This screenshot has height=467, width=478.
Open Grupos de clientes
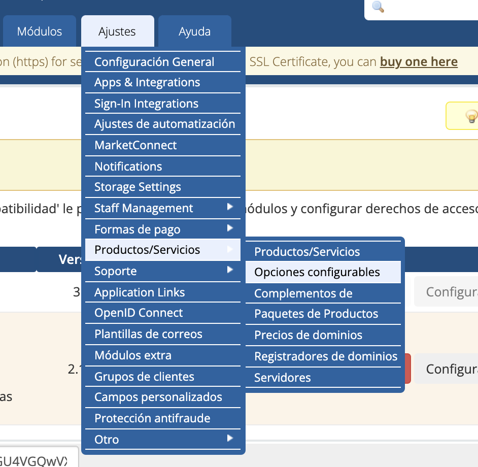pos(163,377)
